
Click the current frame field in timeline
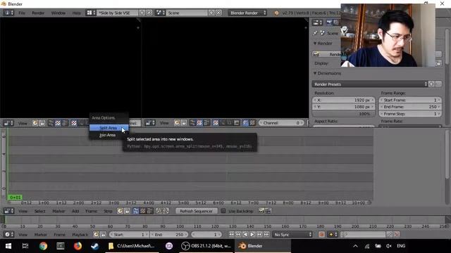point(206,235)
